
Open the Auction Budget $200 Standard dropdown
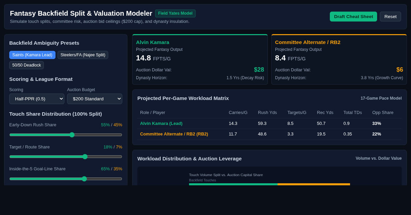click(x=95, y=99)
